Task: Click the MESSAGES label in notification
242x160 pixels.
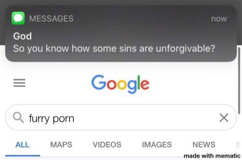Action: (x=51, y=19)
